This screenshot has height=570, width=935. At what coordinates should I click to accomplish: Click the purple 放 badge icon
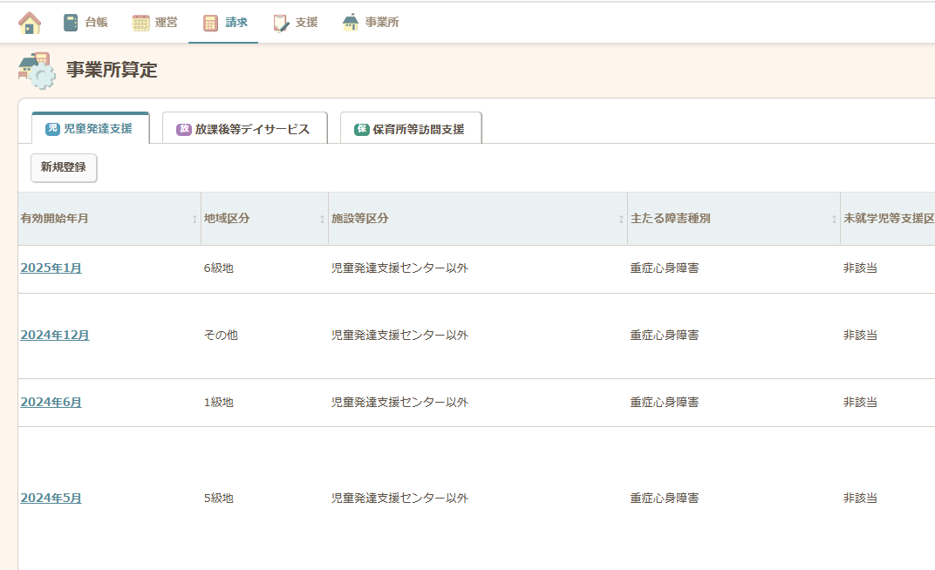pyautogui.click(x=183, y=129)
